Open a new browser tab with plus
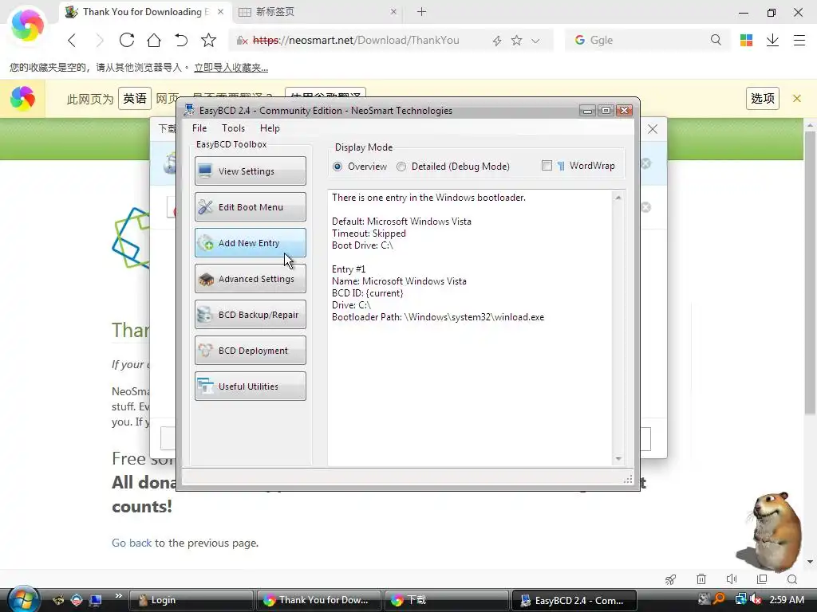This screenshot has width=817, height=612. coord(421,11)
